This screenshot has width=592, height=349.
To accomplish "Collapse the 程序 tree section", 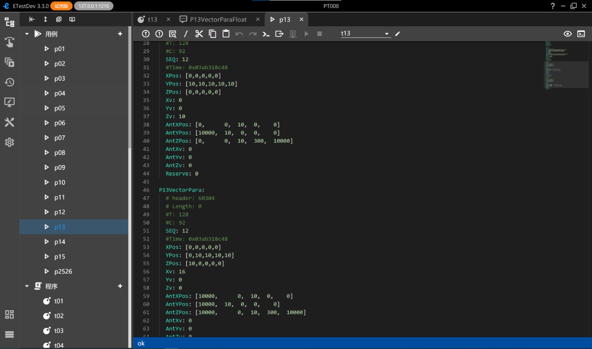I will (27, 286).
